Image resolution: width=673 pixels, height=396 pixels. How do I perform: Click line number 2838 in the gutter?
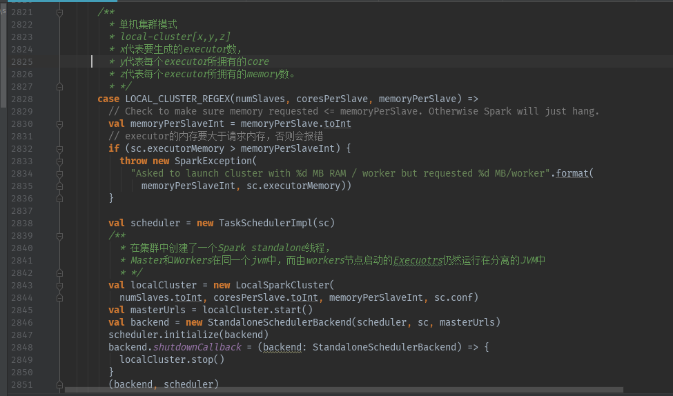click(x=22, y=223)
